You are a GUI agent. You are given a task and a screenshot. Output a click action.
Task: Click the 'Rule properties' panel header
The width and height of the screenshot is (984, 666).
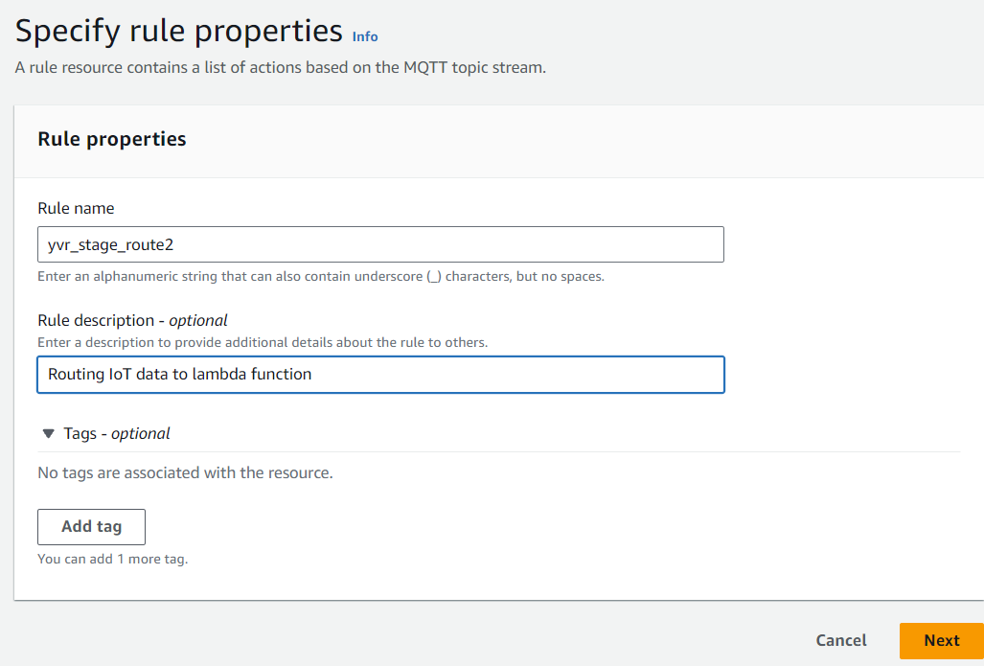[x=112, y=139]
